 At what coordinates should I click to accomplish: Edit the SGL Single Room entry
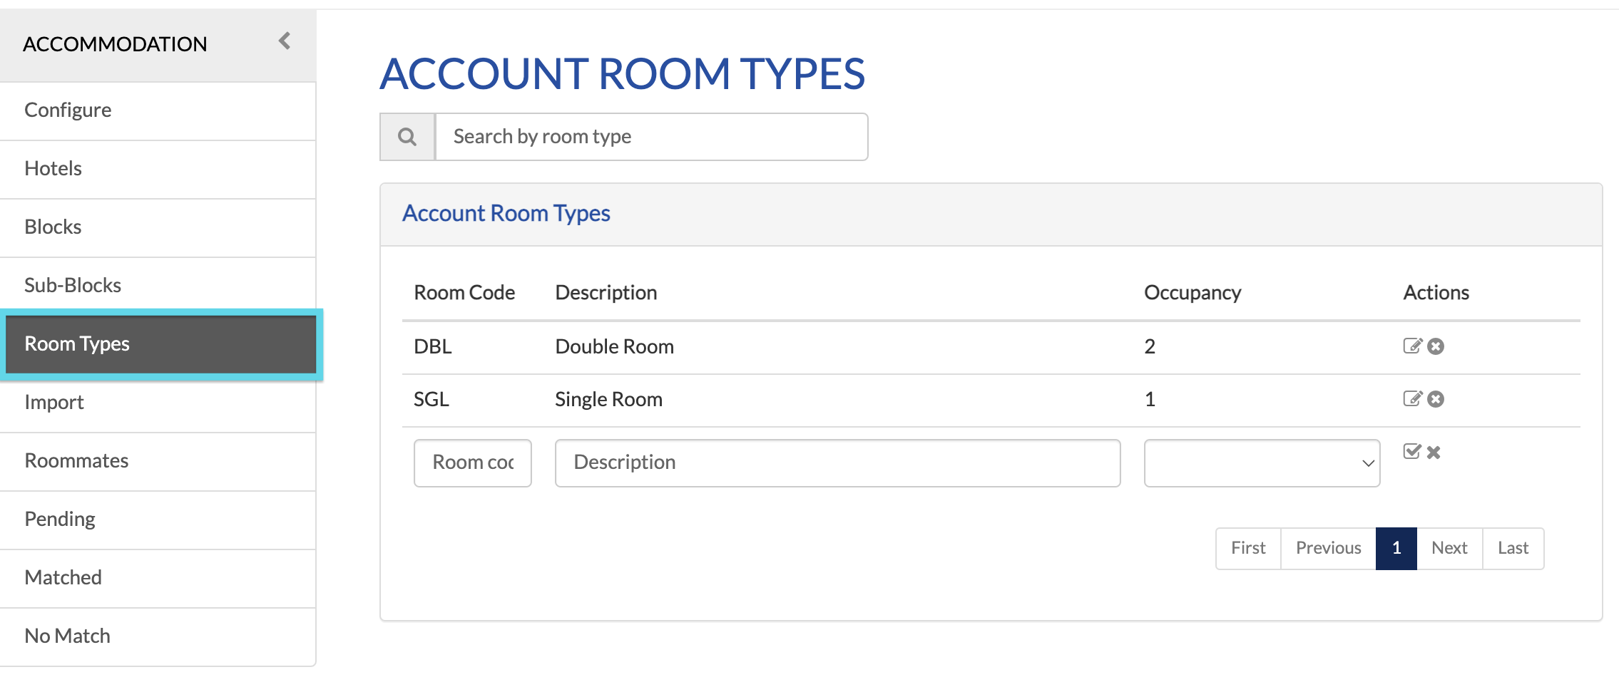coord(1412,398)
